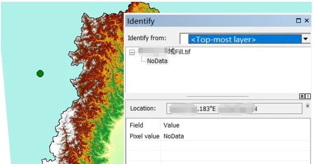
Task: Click the Identify from label
Action: coord(147,38)
